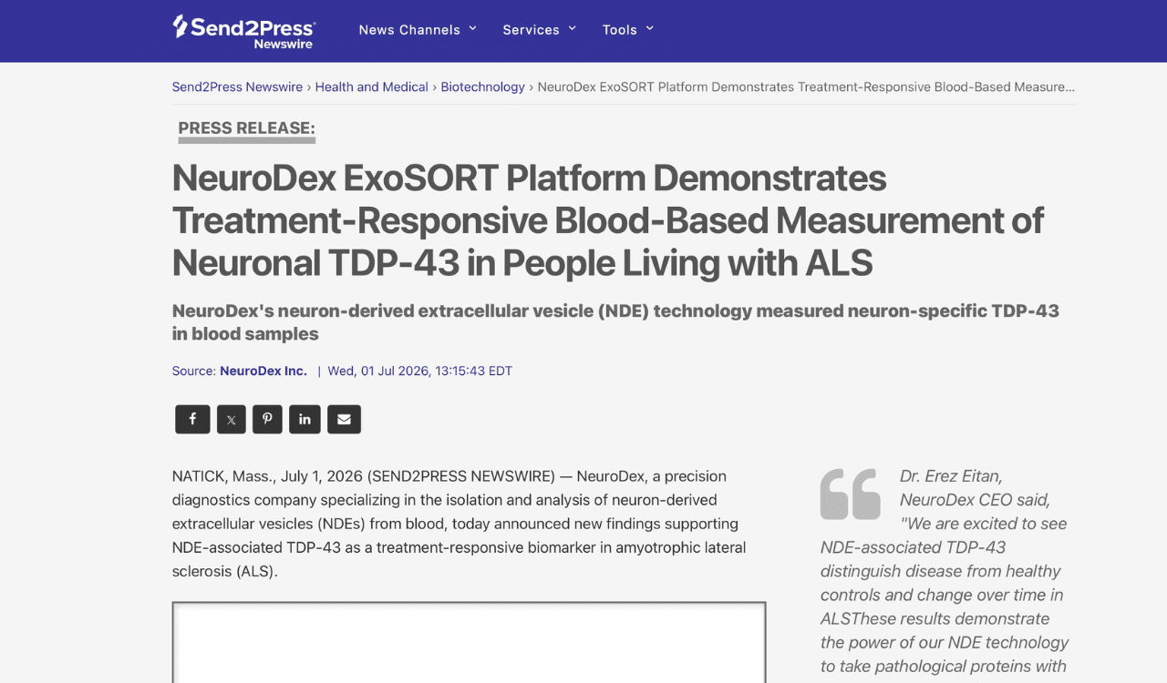1167x683 pixels.
Task: Share article on Facebook
Action: [x=192, y=419]
